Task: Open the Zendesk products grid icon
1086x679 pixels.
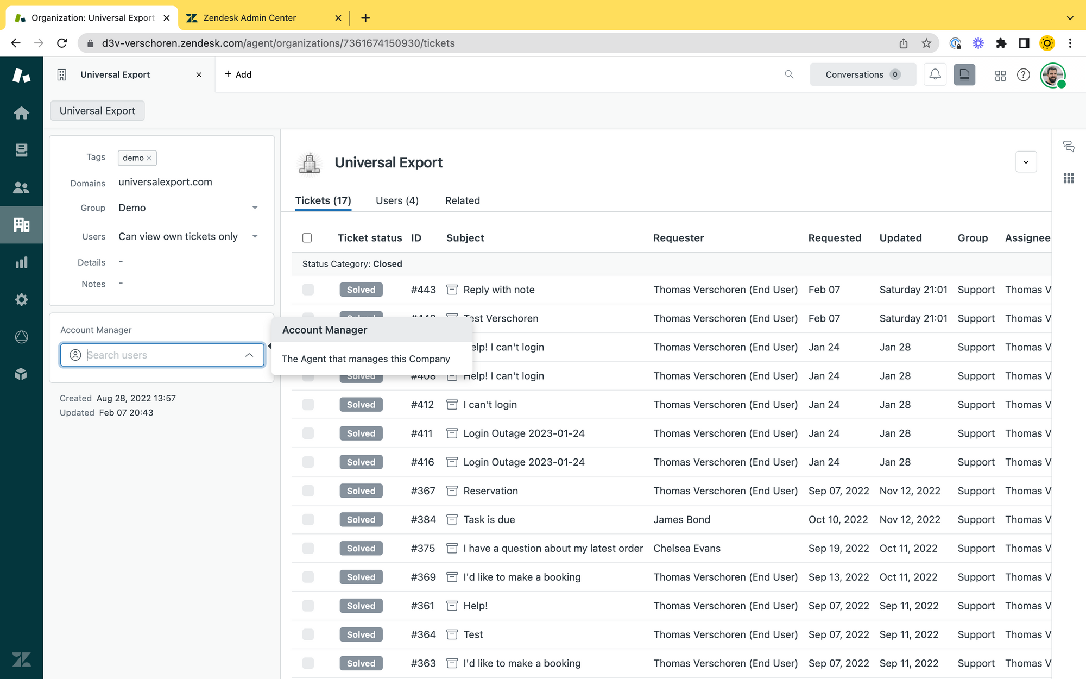Action: point(1000,75)
